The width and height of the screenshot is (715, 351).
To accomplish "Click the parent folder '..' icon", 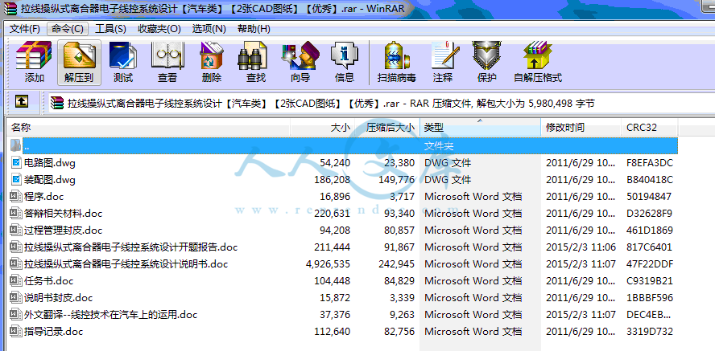I will coord(15,146).
